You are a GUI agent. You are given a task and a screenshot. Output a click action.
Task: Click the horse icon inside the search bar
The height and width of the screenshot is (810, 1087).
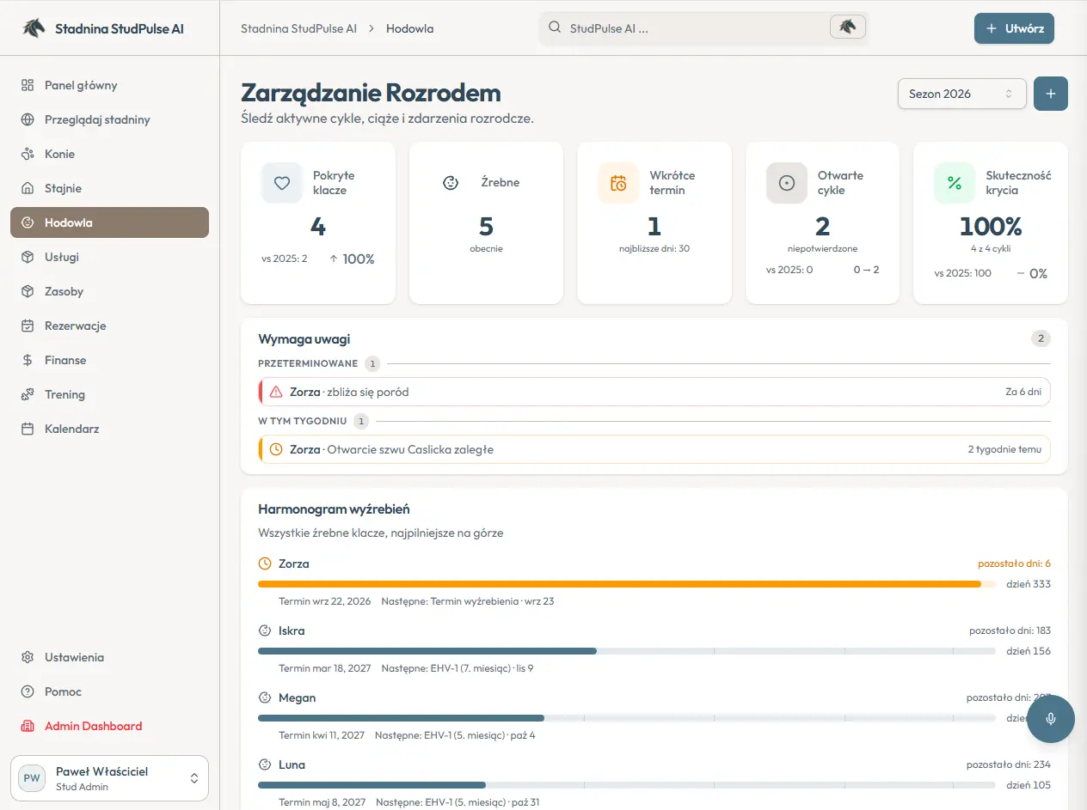point(847,27)
